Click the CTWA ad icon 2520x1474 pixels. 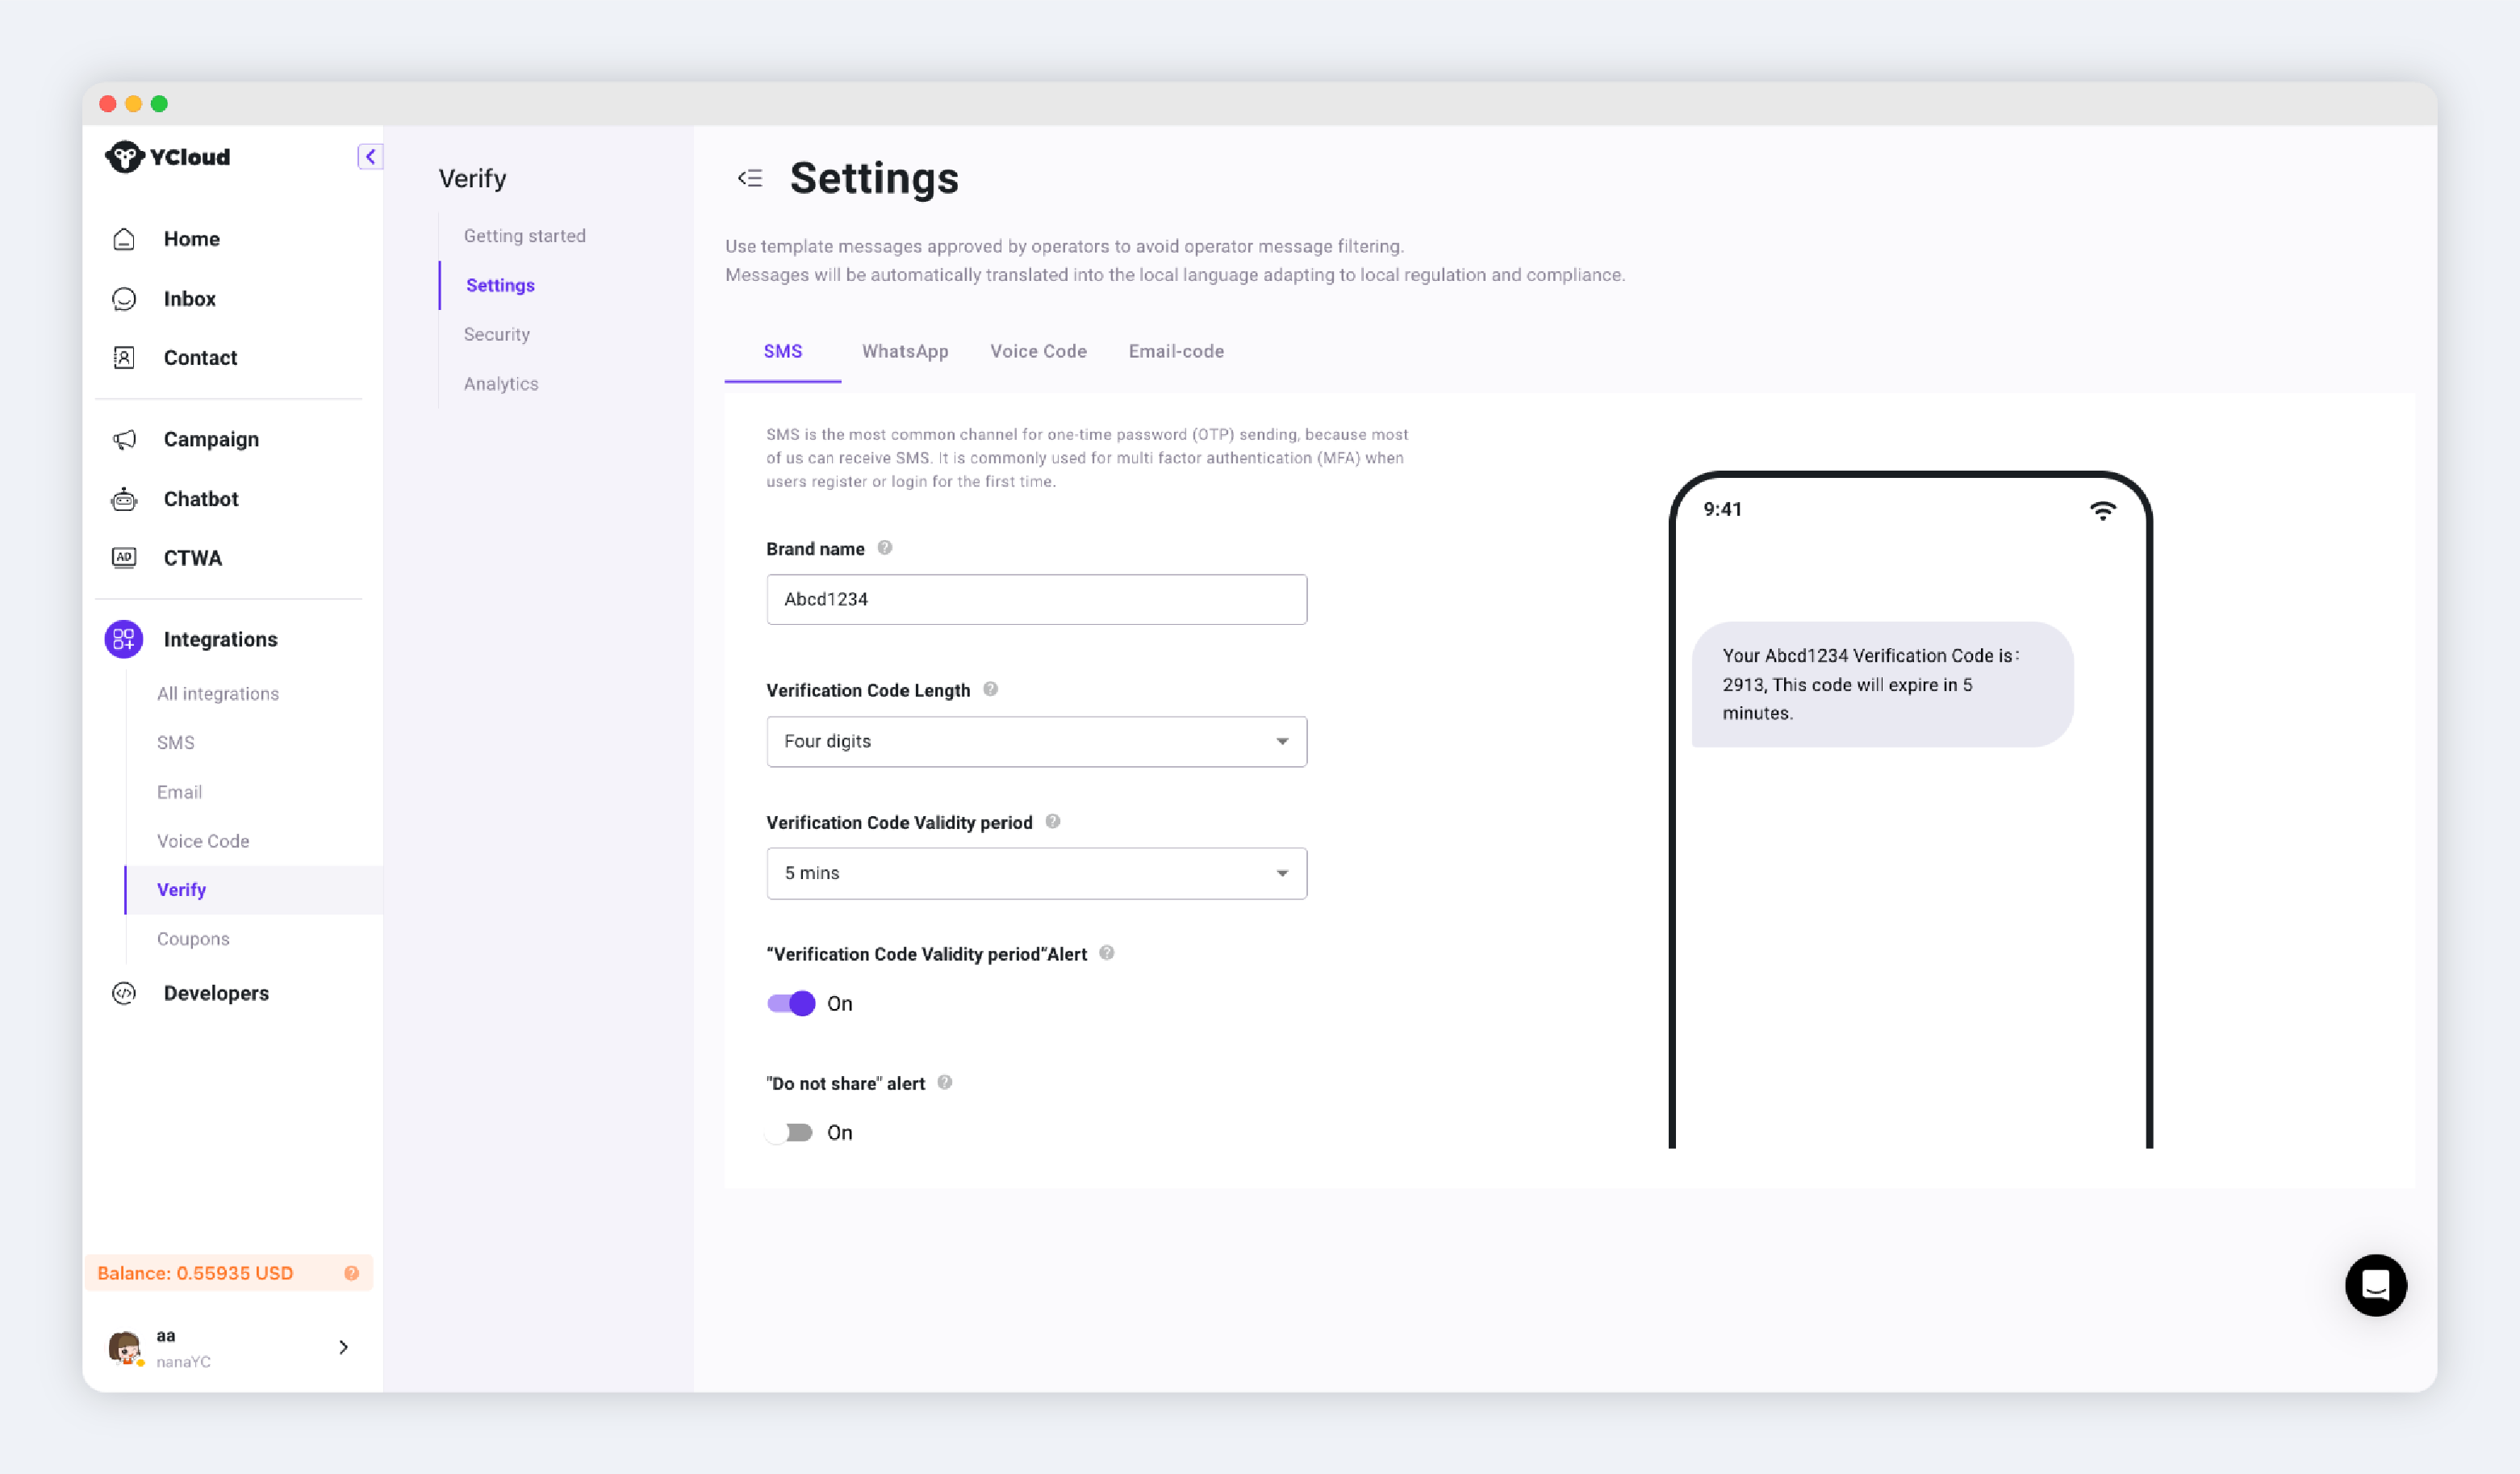[124, 559]
